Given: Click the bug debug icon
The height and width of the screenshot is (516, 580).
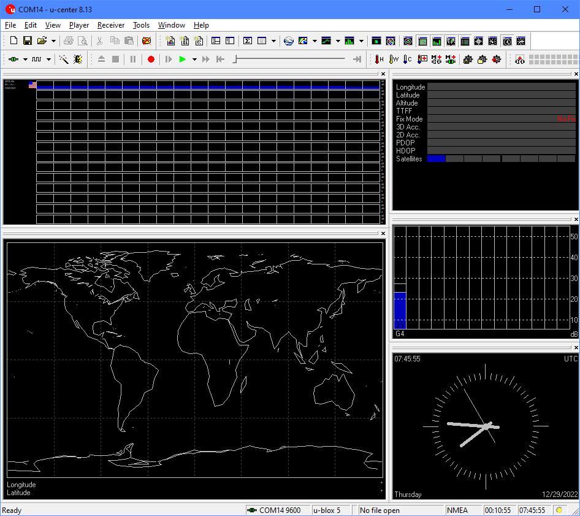Looking at the screenshot, I should [x=78, y=60].
